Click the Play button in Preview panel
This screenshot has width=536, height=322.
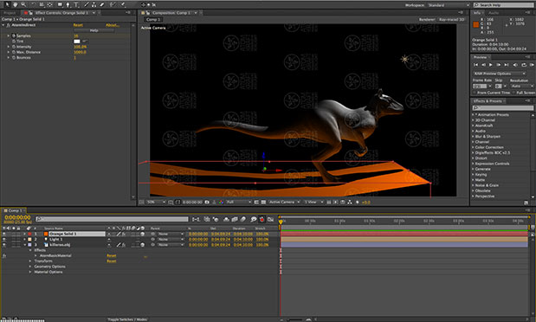(491, 65)
